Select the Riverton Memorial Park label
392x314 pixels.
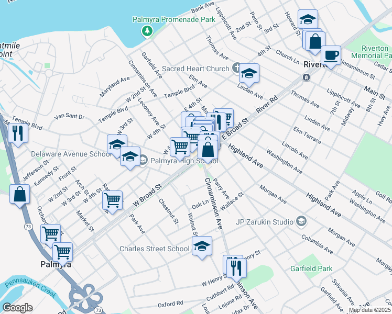pos(372,52)
